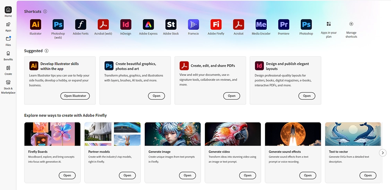Open Adobe Fonts shortcut

tap(81, 25)
